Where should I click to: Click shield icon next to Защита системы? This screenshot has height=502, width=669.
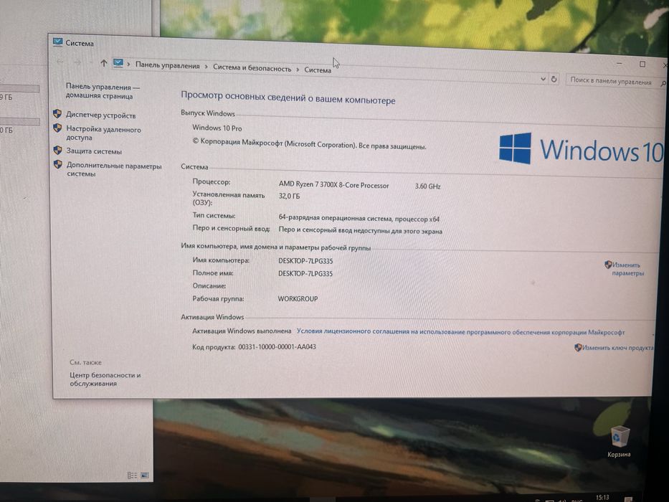[57, 151]
